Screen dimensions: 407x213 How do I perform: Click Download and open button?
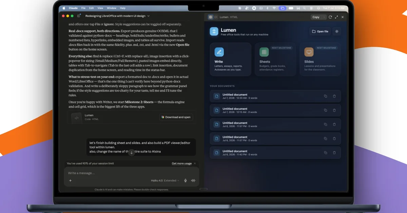coord(176,117)
